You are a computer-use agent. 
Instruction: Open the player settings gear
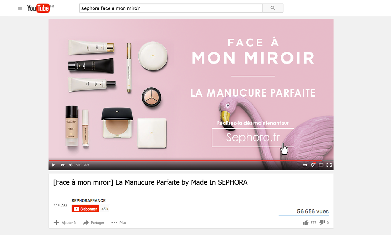click(x=313, y=165)
